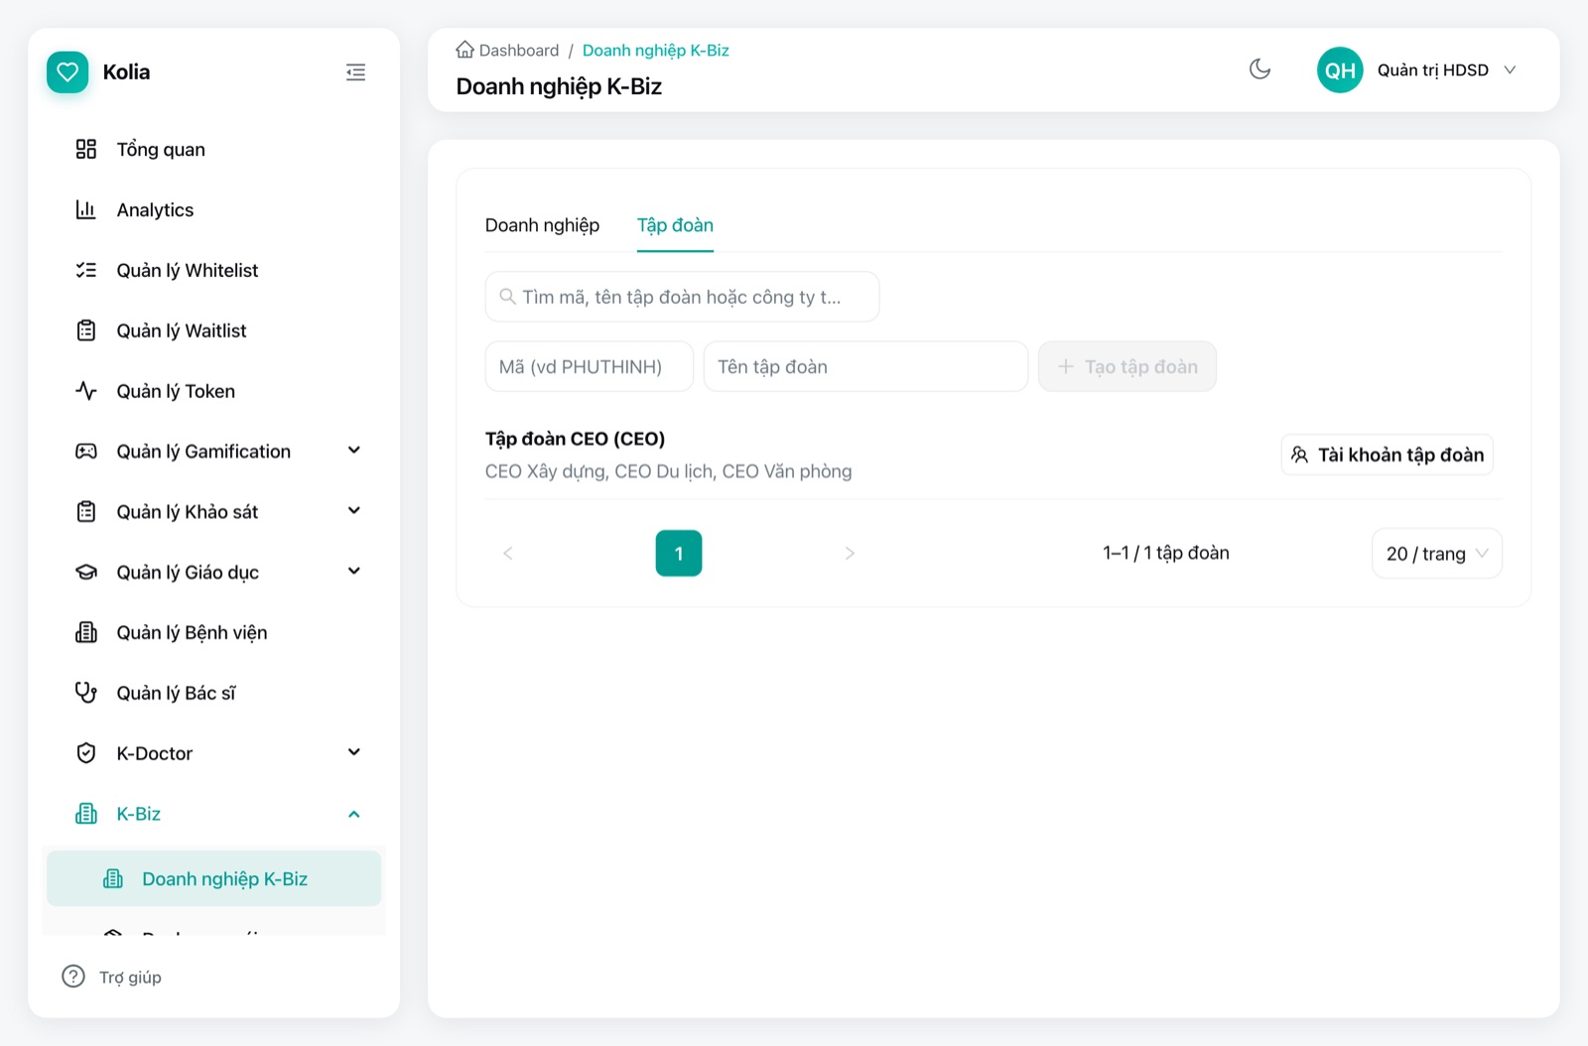This screenshot has height=1046, width=1588.
Task: Click the Bệnh viện hospital building icon
Action: pos(86,632)
